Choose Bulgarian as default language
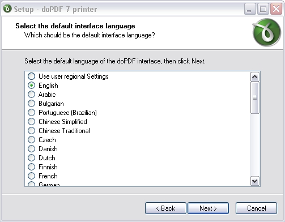The width and height of the screenshot is (285, 222). coord(32,104)
